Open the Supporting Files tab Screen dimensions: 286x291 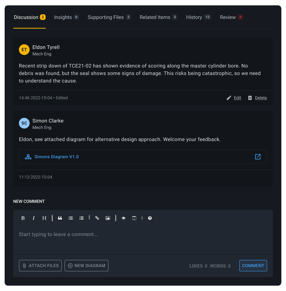[x=109, y=17]
